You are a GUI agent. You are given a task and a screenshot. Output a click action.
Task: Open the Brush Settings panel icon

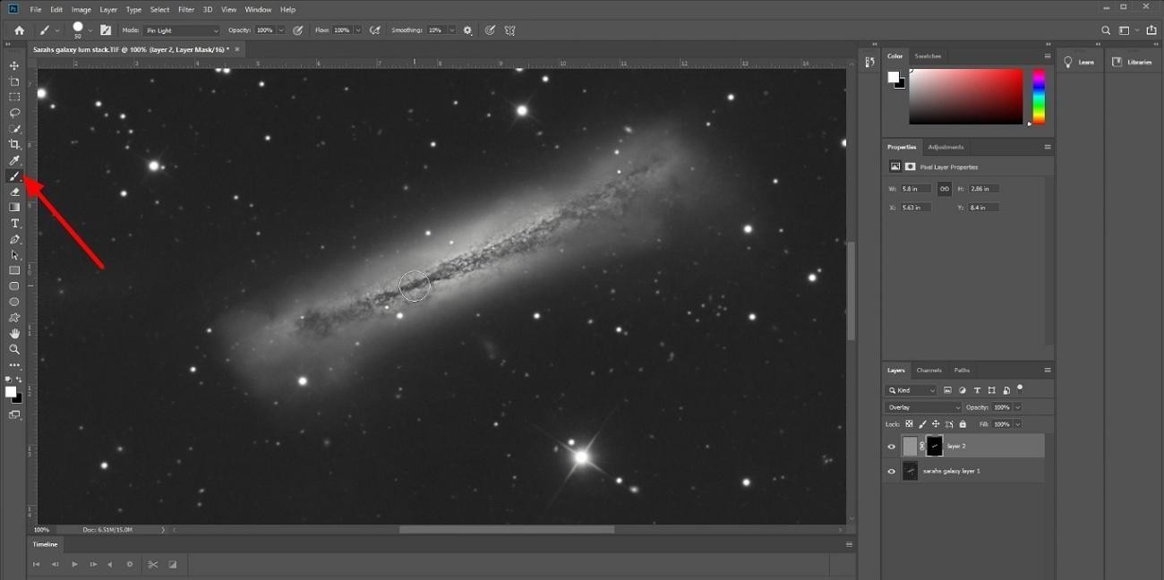106,30
